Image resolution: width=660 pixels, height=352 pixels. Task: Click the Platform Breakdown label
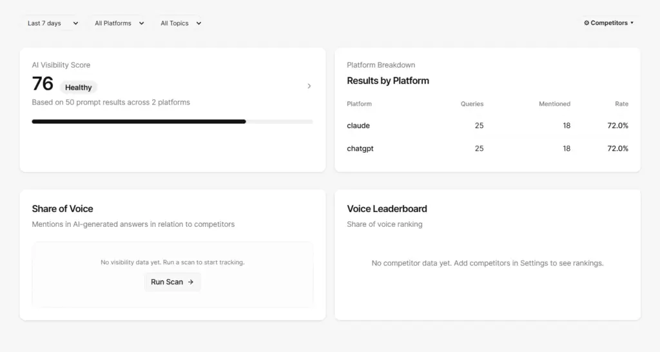pyautogui.click(x=381, y=65)
